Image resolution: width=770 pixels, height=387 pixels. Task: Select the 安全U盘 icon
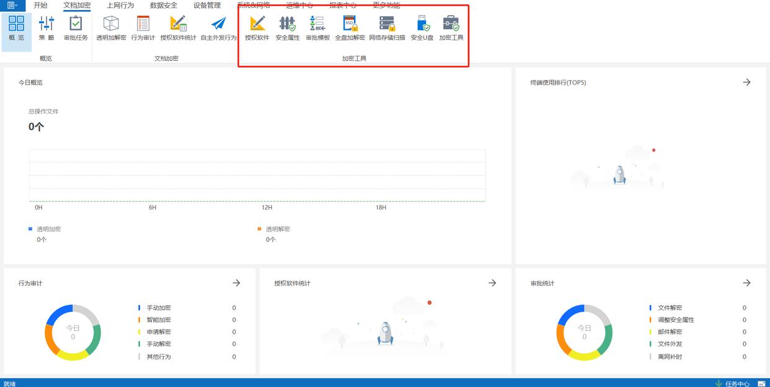[x=422, y=29]
